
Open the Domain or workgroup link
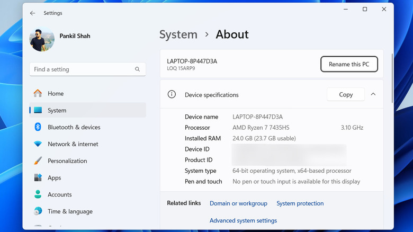(238, 203)
